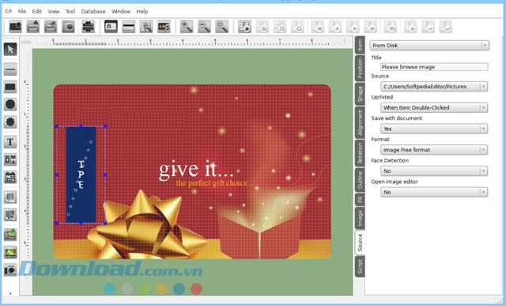Switch to the Shape vertical tab

pyautogui.click(x=360, y=94)
